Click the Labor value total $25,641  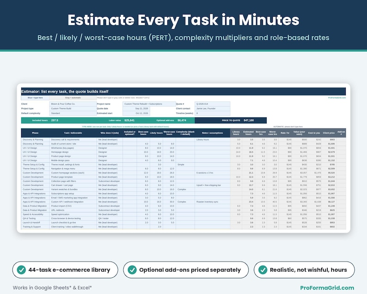(x=129, y=120)
